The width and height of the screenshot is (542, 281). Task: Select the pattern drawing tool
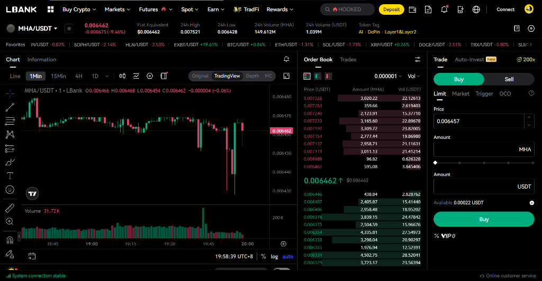(x=10, y=135)
